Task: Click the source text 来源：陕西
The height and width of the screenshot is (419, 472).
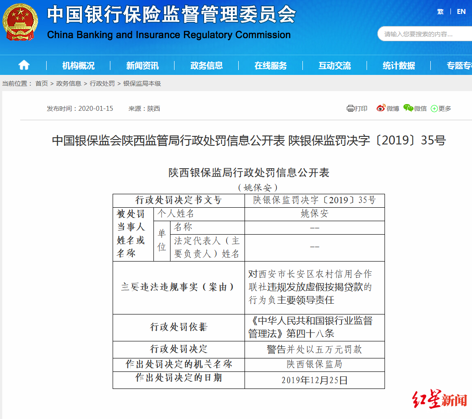Action: pos(144,109)
